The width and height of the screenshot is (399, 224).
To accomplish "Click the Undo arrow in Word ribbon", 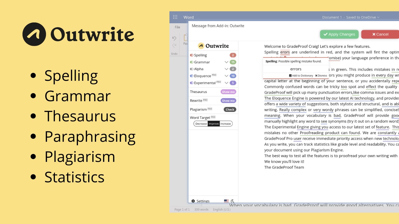I will pos(174,38).
